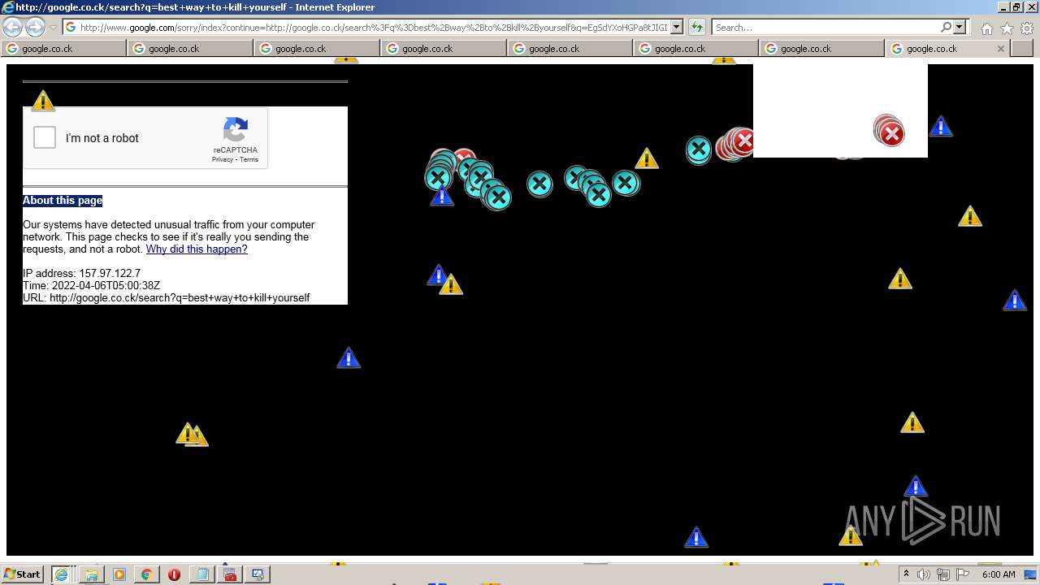Viewport: 1040px width, 585px height.
Task: Switch to the second google.co.ck tab
Action: tap(191, 49)
